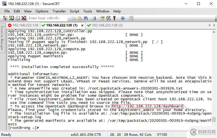The width and height of the screenshot is (217, 138).
Task: Click ssh2: AES-256-CTR in status bar
Action: pos(86,134)
